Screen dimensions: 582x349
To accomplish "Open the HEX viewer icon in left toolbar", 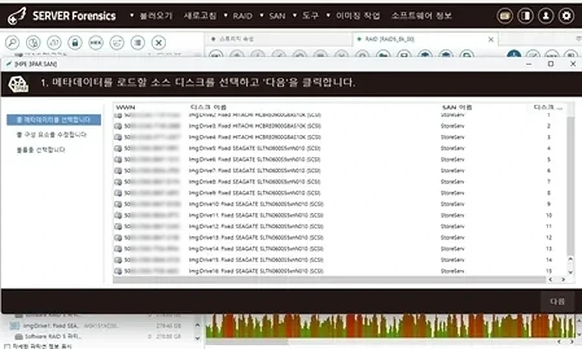I will tap(96, 42).
